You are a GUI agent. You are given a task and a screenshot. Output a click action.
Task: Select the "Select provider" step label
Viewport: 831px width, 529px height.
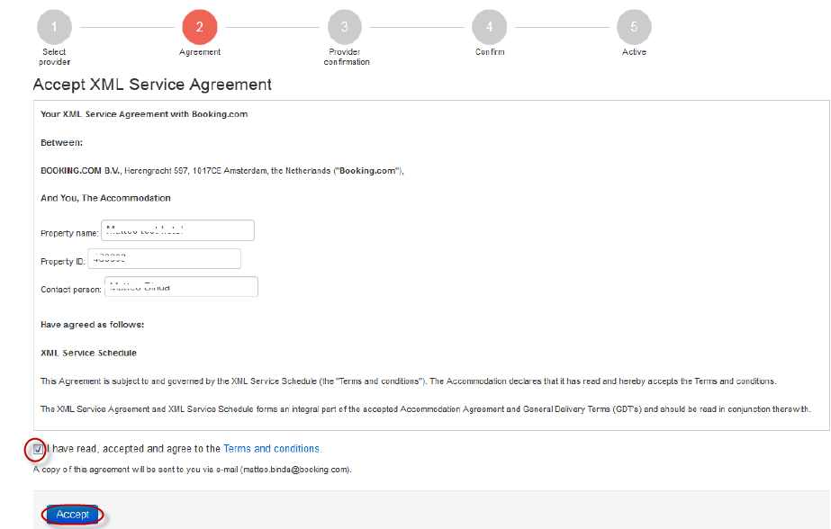point(54,57)
